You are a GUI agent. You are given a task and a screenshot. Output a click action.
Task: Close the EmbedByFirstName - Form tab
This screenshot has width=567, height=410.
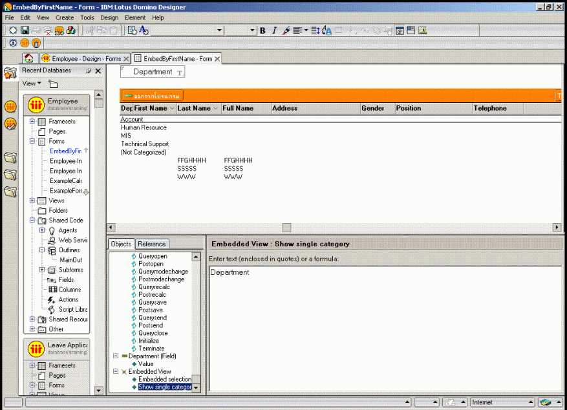217,59
